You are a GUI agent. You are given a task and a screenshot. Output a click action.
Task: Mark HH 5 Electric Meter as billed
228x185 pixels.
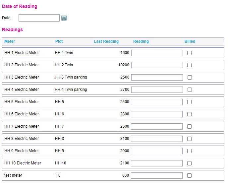189,102
